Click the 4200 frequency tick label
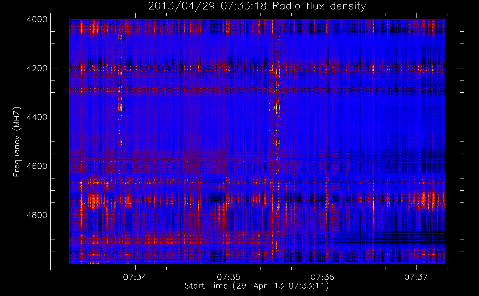The width and height of the screenshot is (479, 296). [x=37, y=68]
